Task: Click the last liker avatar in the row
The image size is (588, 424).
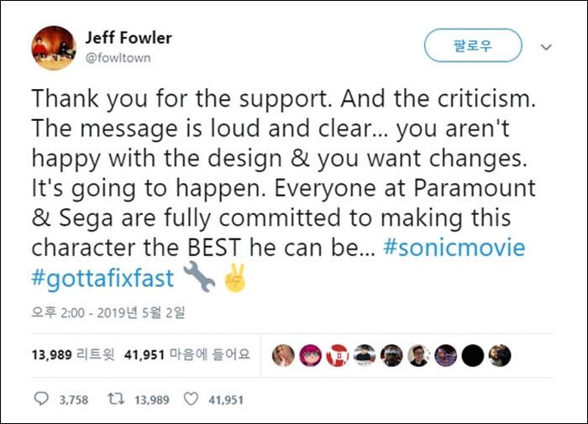Action: tap(500, 355)
